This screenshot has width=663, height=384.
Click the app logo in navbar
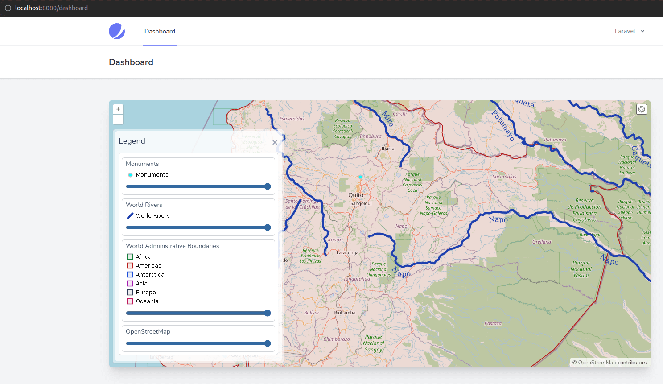(x=117, y=31)
